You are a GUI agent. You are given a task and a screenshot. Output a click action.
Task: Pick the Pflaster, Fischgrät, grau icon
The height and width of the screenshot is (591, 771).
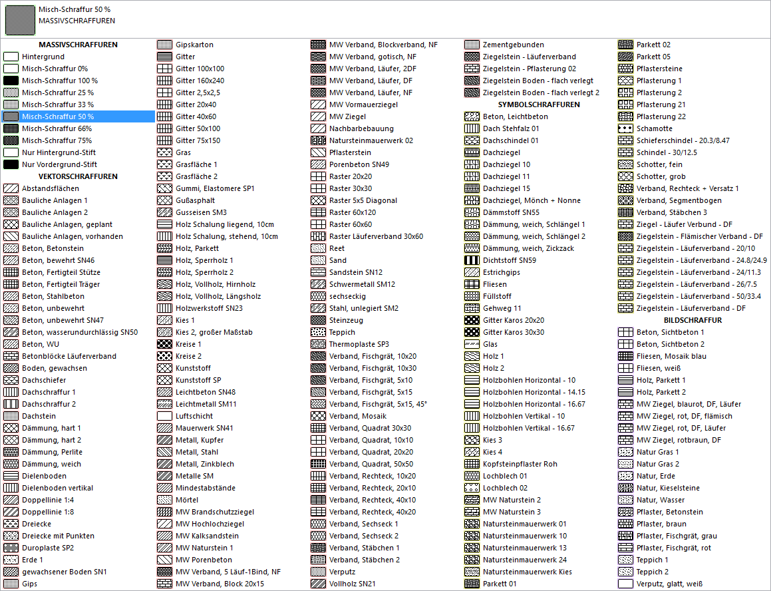[625, 536]
